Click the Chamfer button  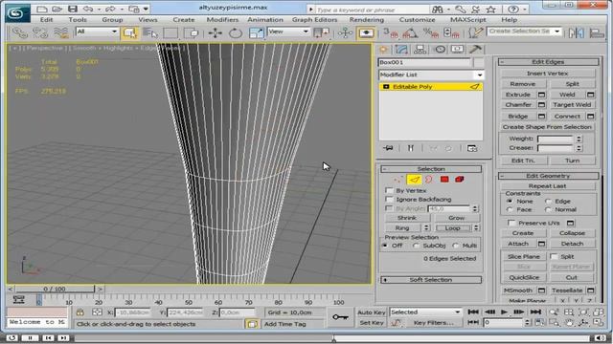518,105
